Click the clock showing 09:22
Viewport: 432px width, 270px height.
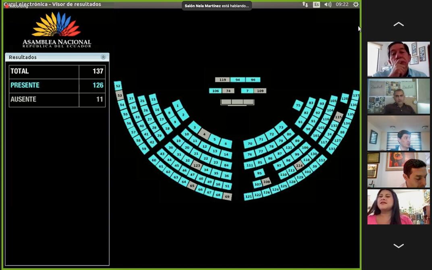point(342,4)
